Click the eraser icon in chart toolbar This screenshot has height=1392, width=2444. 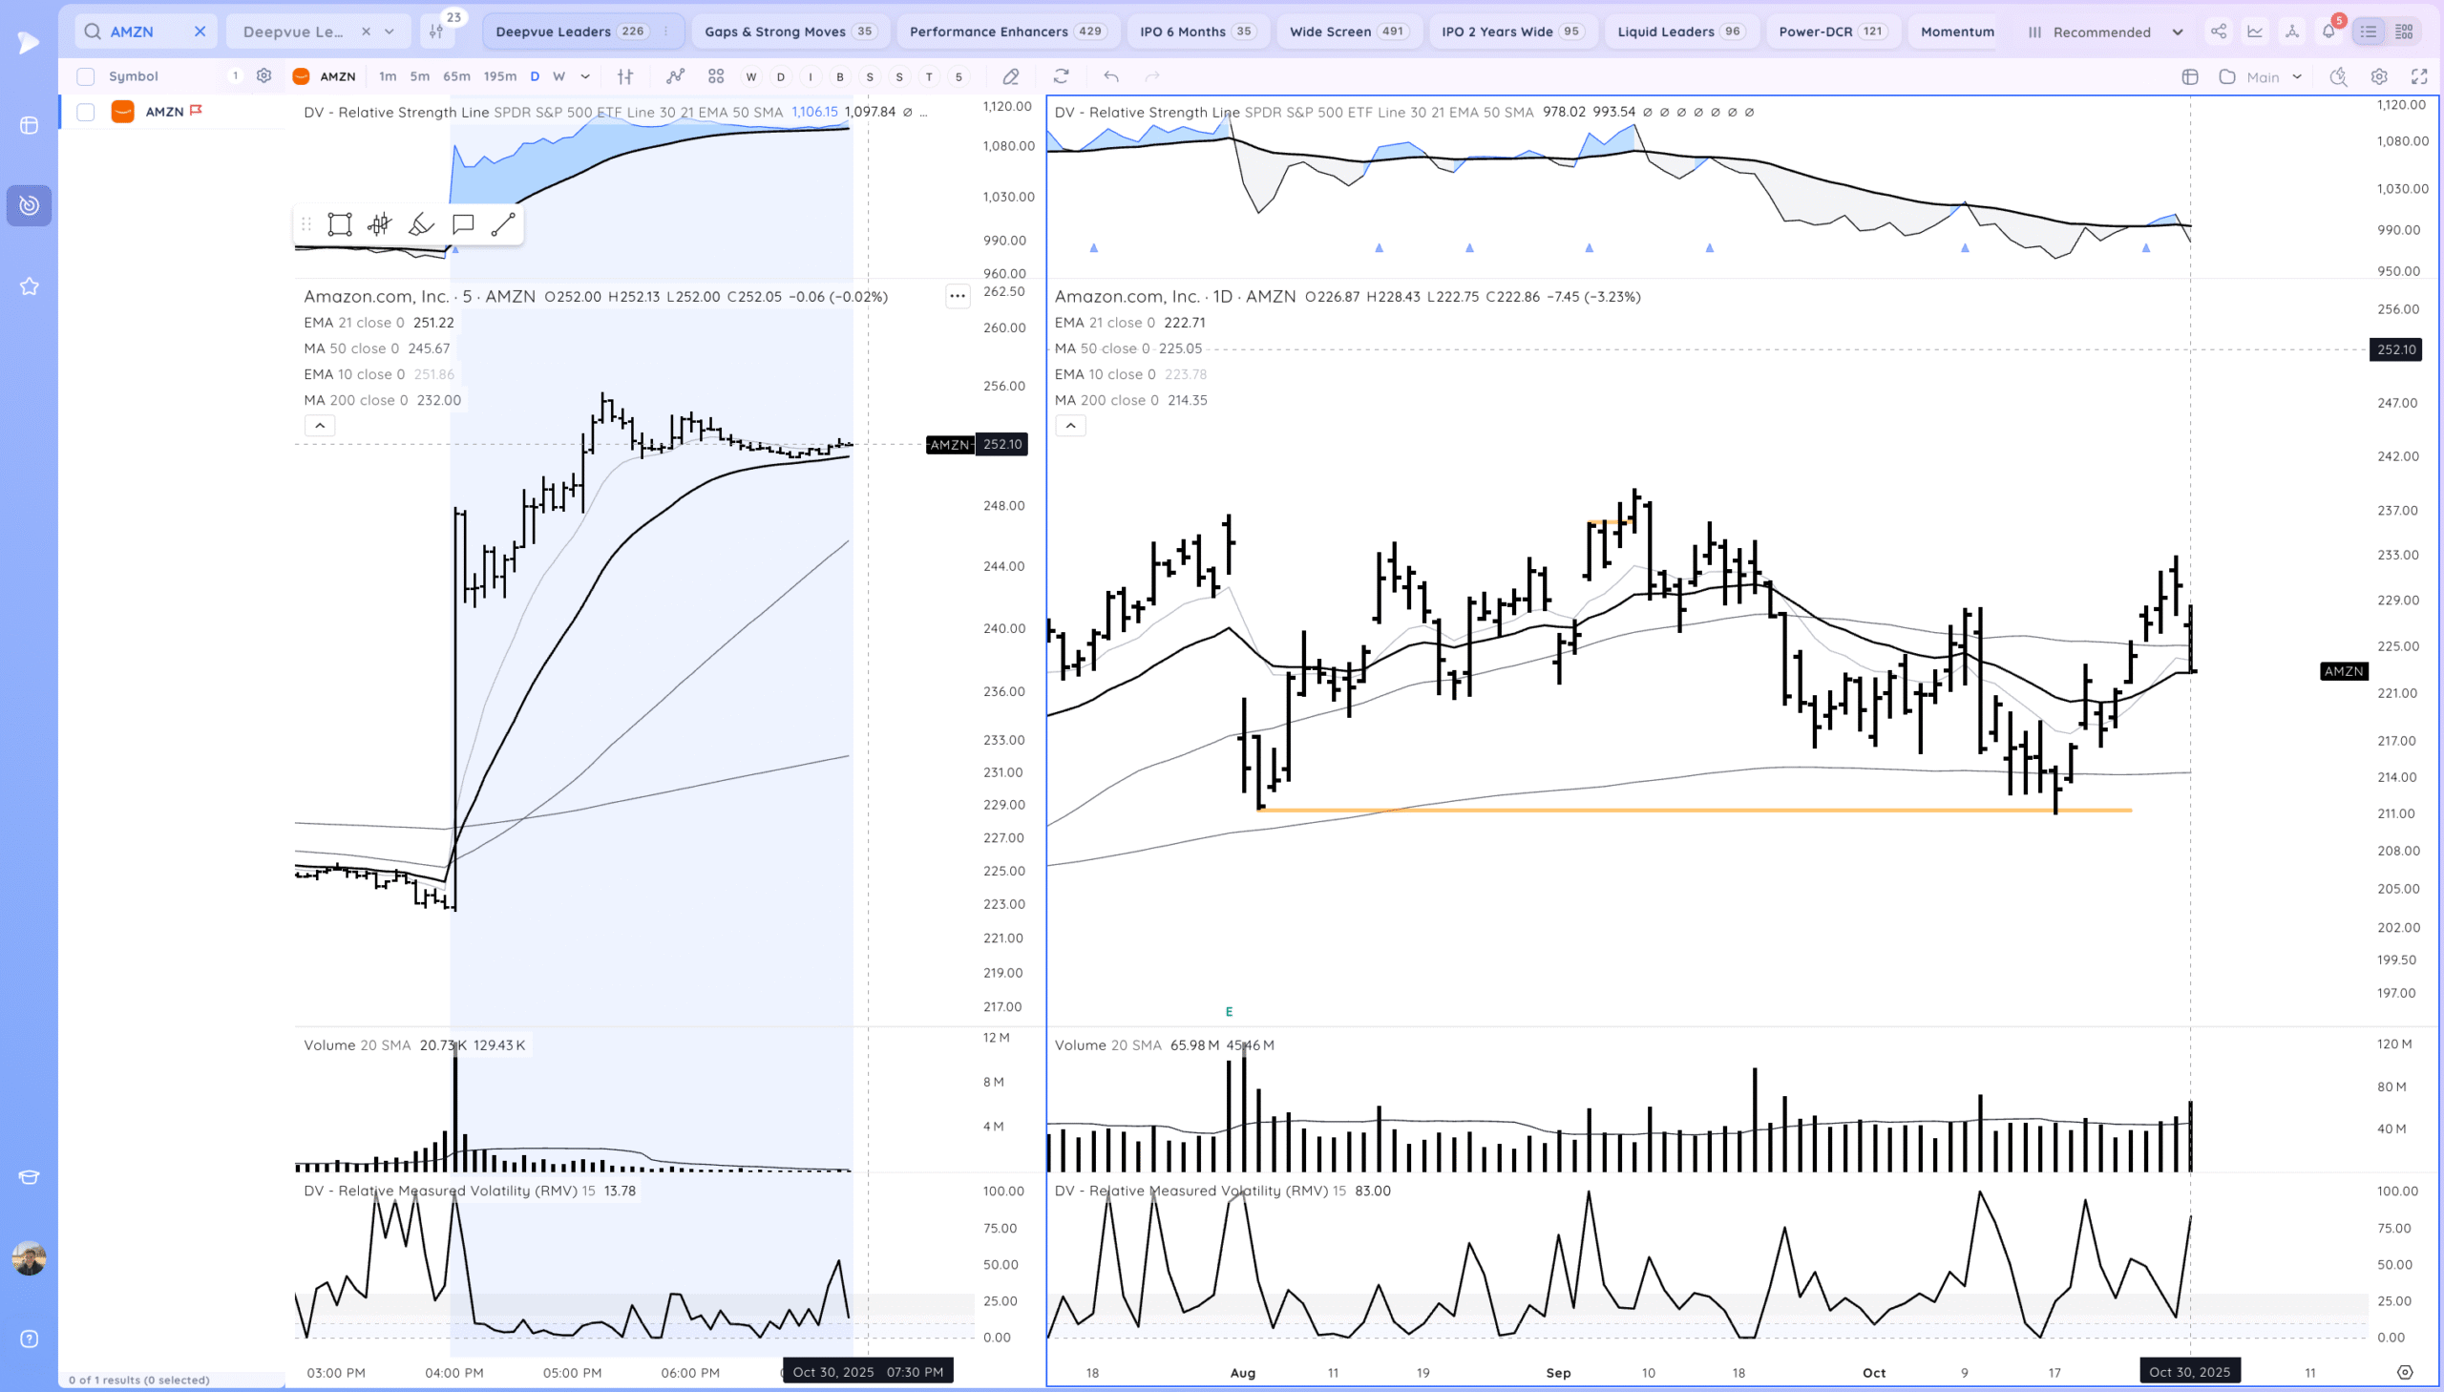point(1010,76)
